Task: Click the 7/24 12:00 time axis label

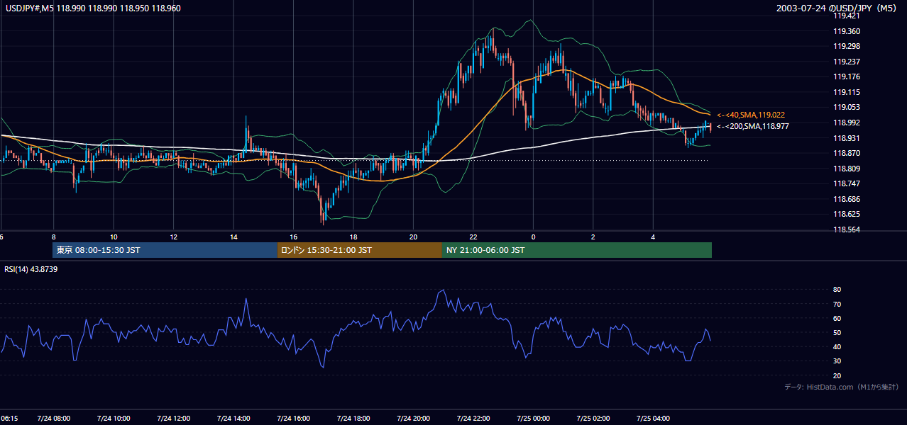Action: point(173,419)
